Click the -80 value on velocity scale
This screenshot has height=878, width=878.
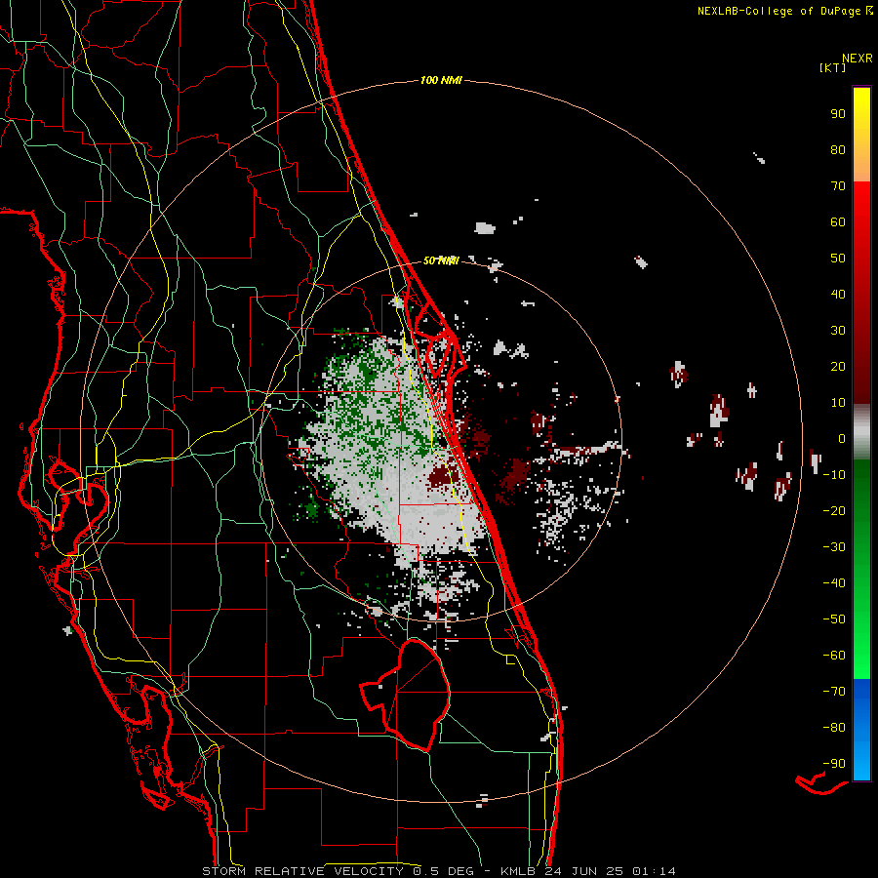click(834, 728)
